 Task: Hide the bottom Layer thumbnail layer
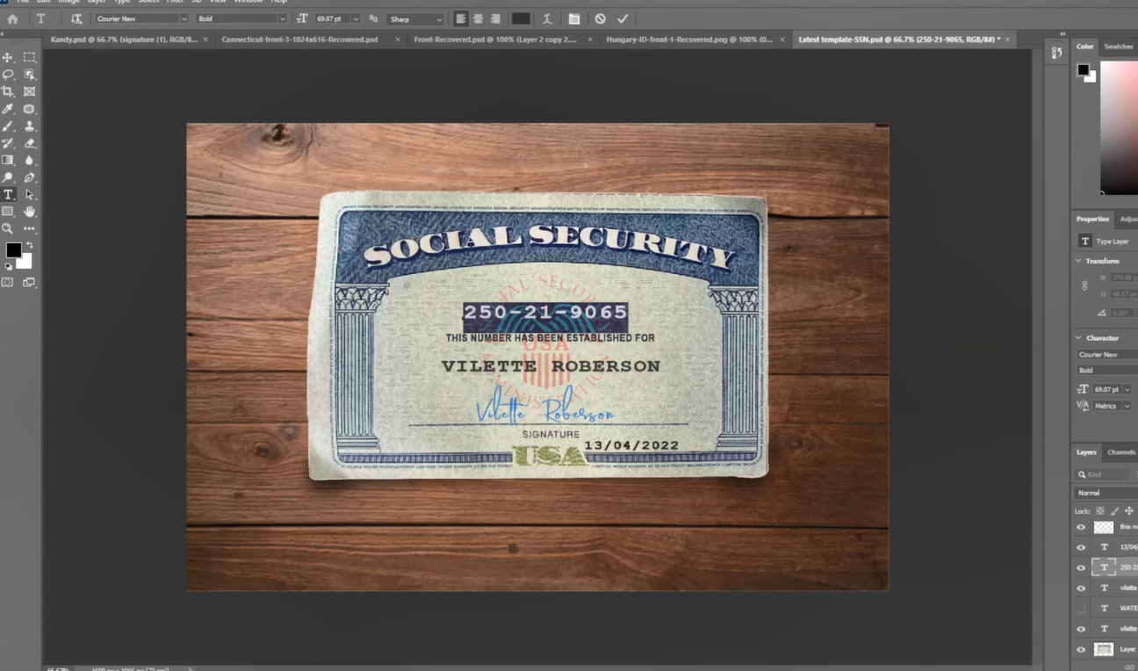(x=1081, y=649)
